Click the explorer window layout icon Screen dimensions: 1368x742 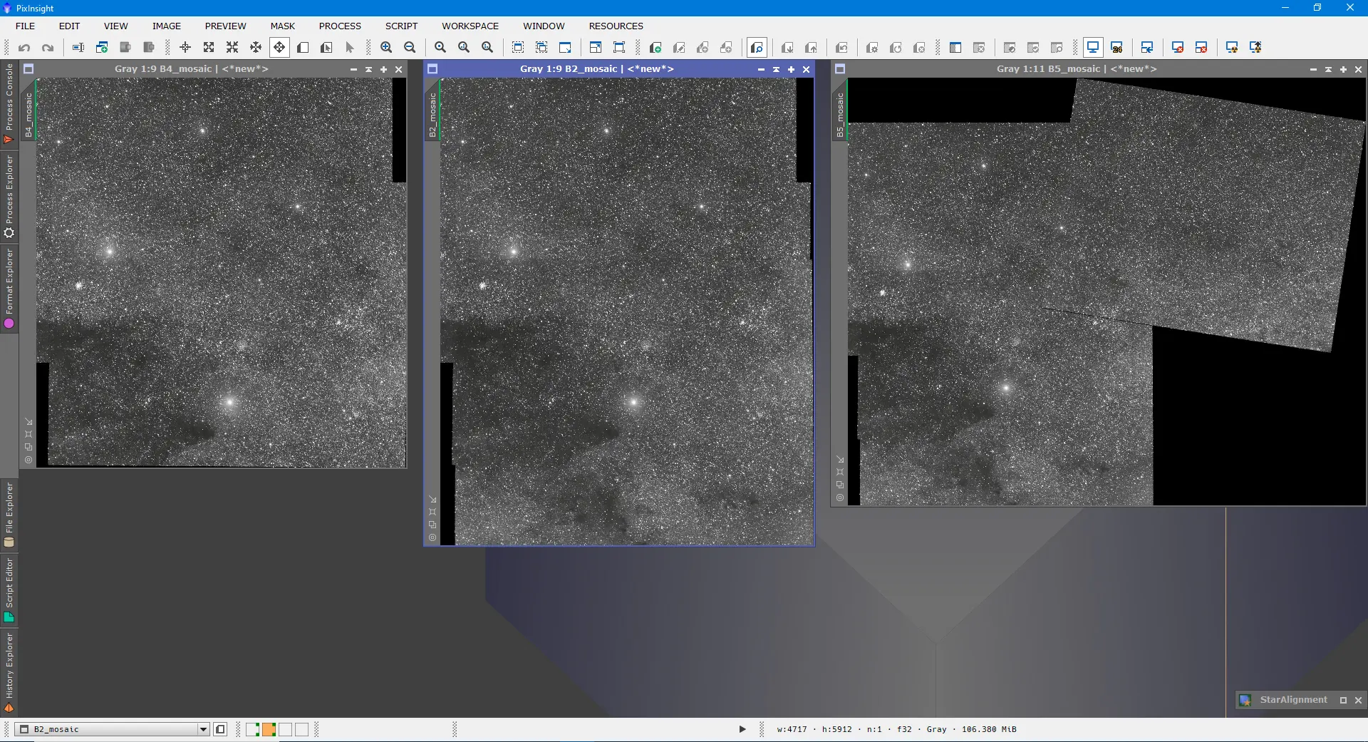[x=955, y=48]
